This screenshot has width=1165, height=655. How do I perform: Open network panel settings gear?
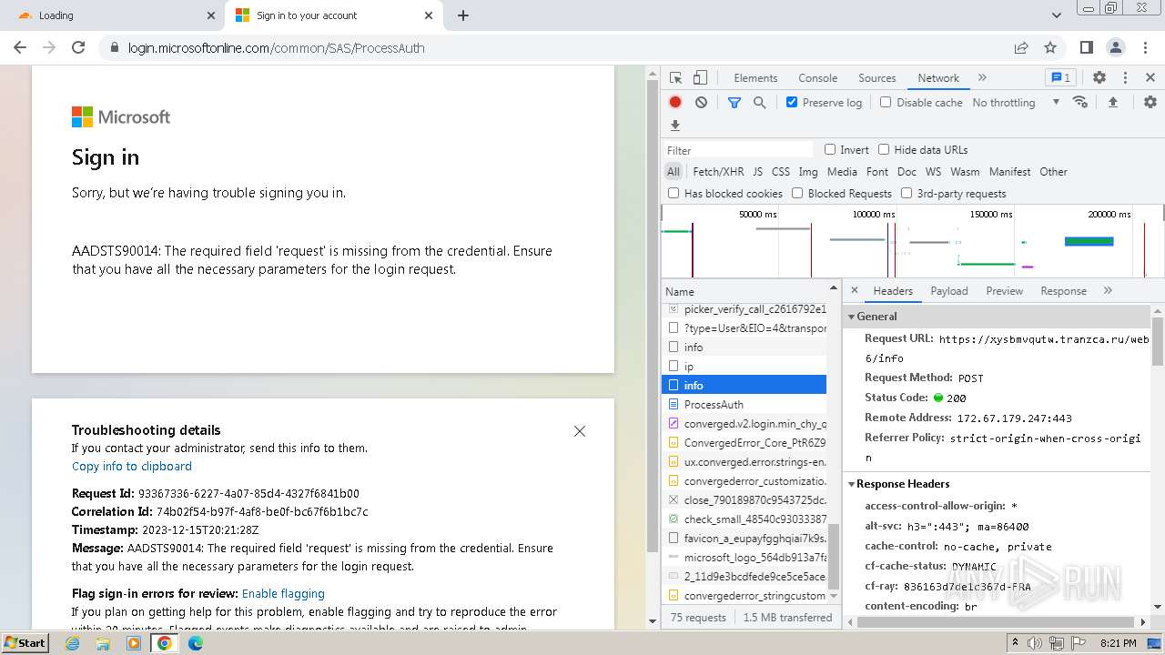click(1150, 103)
